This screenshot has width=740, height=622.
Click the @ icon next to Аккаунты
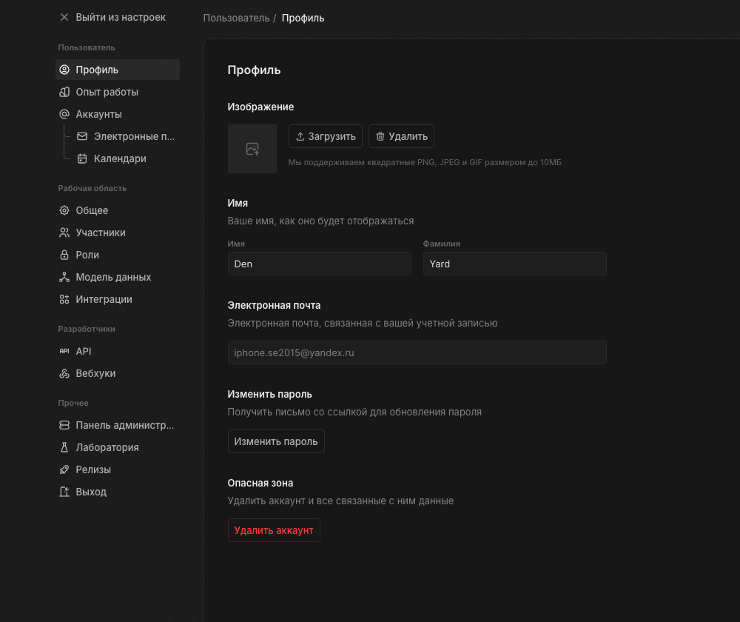click(x=64, y=114)
